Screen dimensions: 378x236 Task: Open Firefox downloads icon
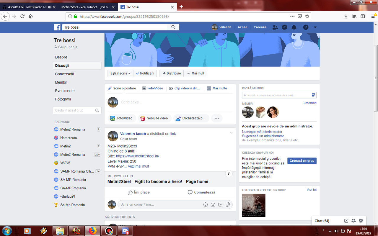click(x=346, y=16)
